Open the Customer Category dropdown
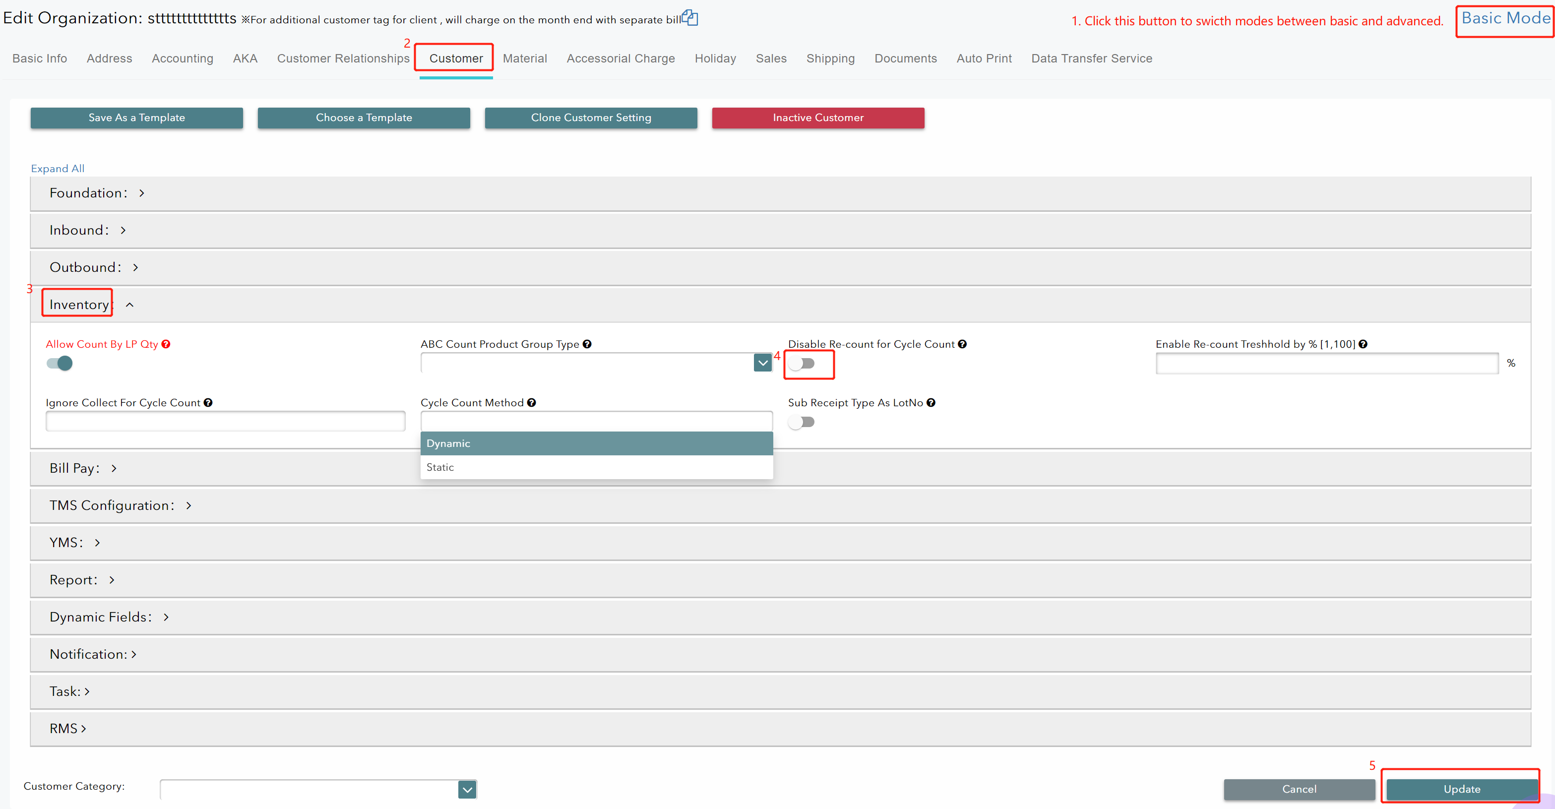This screenshot has width=1555, height=809. pos(467,789)
